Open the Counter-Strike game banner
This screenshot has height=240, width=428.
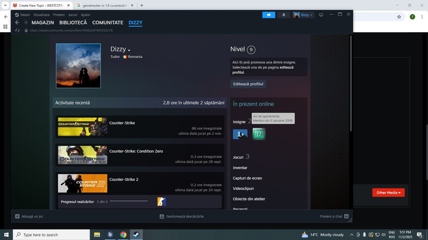[x=83, y=127]
